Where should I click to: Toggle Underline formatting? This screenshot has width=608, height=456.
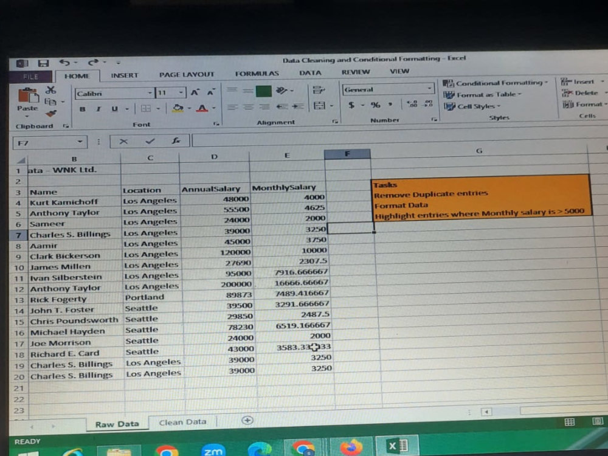pos(114,109)
